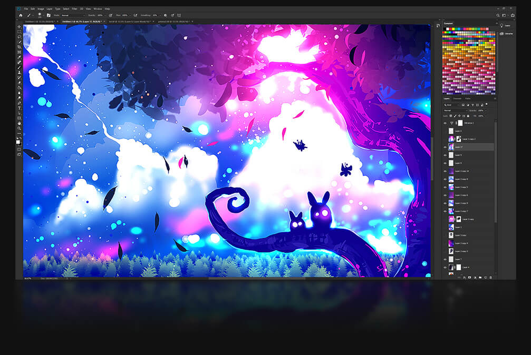Select the Crop tool
This screenshot has width=531, height=355.
pyautogui.click(x=20, y=47)
